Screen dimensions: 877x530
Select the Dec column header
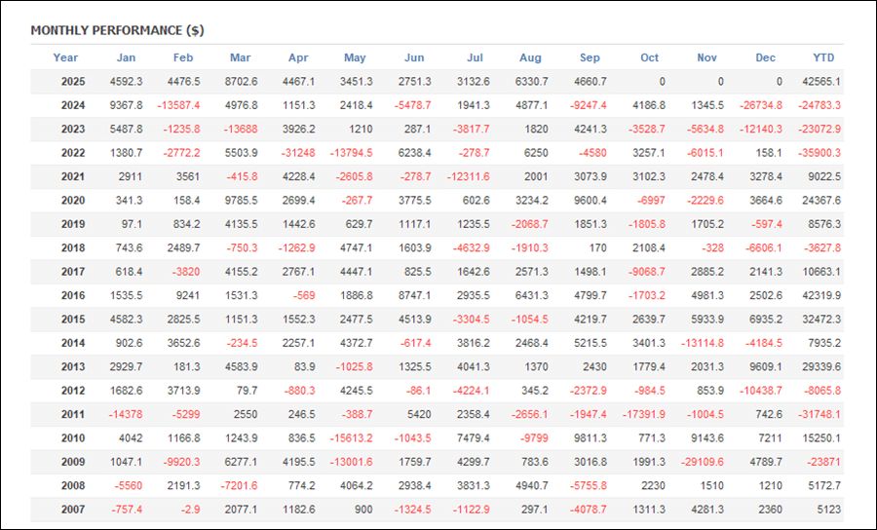[x=765, y=57]
